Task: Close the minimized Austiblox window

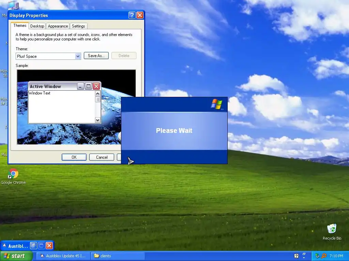Action: (49, 246)
